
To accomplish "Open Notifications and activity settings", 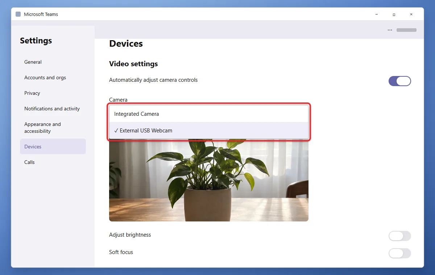I will [53, 109].
